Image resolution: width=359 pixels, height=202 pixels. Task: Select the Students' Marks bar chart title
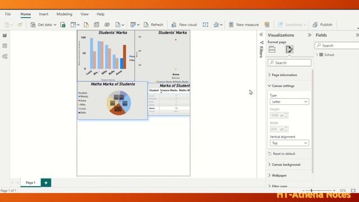tap(113, 33)
